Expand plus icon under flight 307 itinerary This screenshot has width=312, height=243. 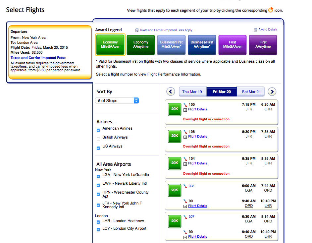[x=185, y=237]
